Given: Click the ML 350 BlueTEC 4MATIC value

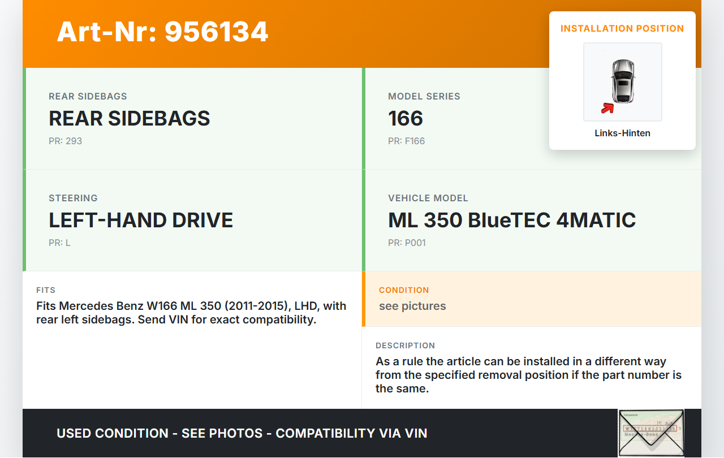Looking at the screenshot, I should [x=512, y=220].
